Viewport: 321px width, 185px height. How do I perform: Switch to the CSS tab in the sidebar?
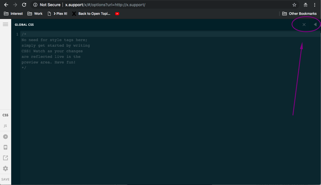coord(5,115)
